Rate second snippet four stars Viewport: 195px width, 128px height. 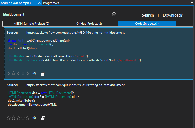click(x=23, y=118)
